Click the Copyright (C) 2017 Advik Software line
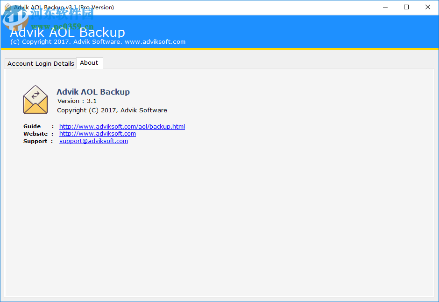 coord(112,110)
